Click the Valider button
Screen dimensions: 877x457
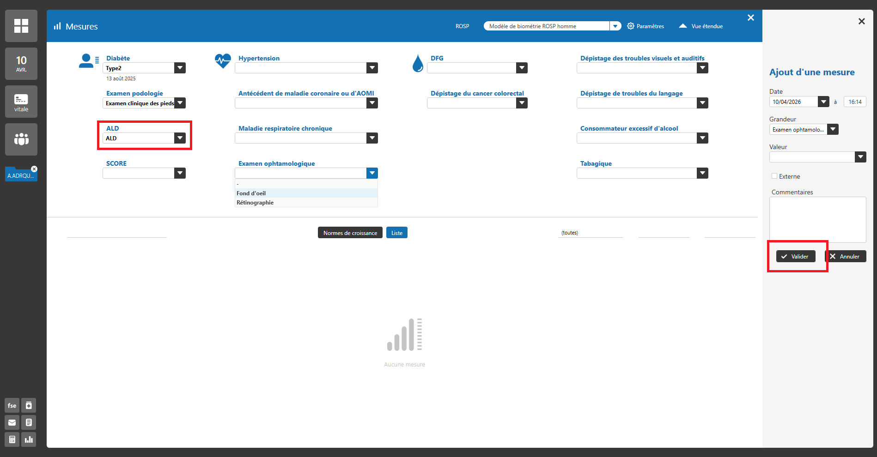(796, 257)
